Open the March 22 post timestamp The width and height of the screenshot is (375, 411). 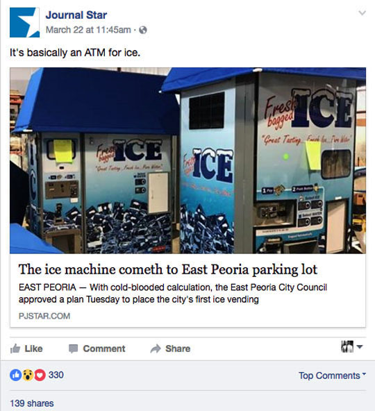88,30
